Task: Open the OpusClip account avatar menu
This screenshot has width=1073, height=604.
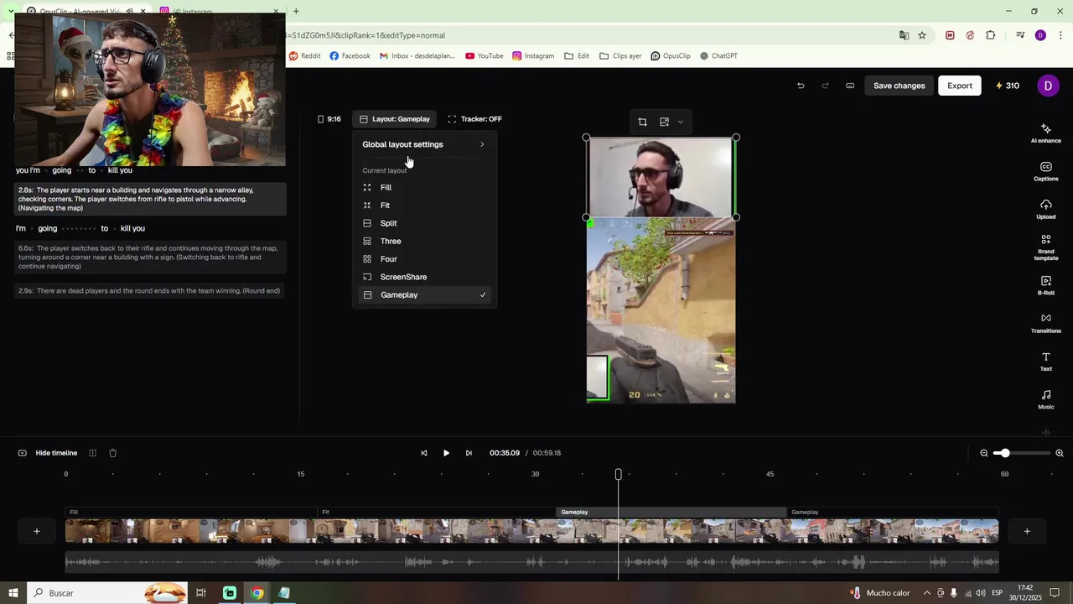Action: 1048,86
